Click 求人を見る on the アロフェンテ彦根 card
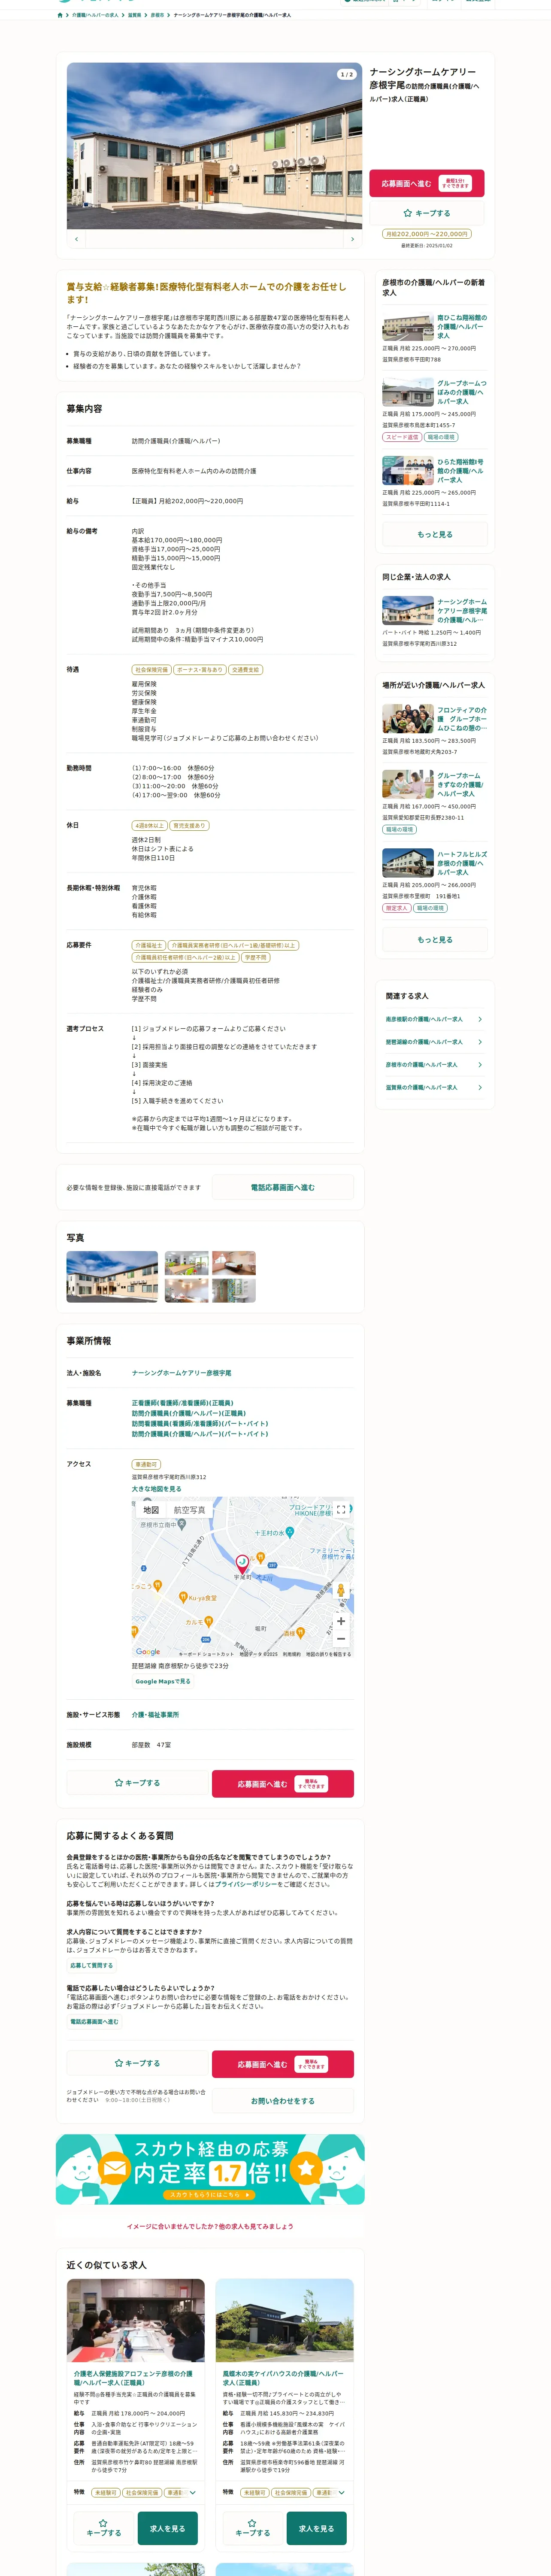Viewport: 551px width, 2576px height. tap(168, 2528)
